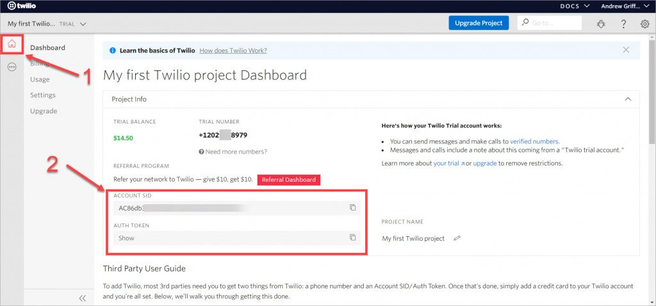656x306 pixels.
Task: Follow the verified numbers link
Action: (x=534, y=141)
